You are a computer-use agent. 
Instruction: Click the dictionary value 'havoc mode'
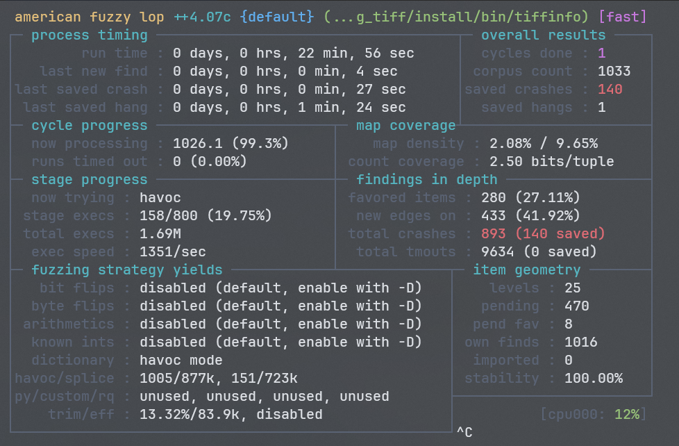point(181,360)
